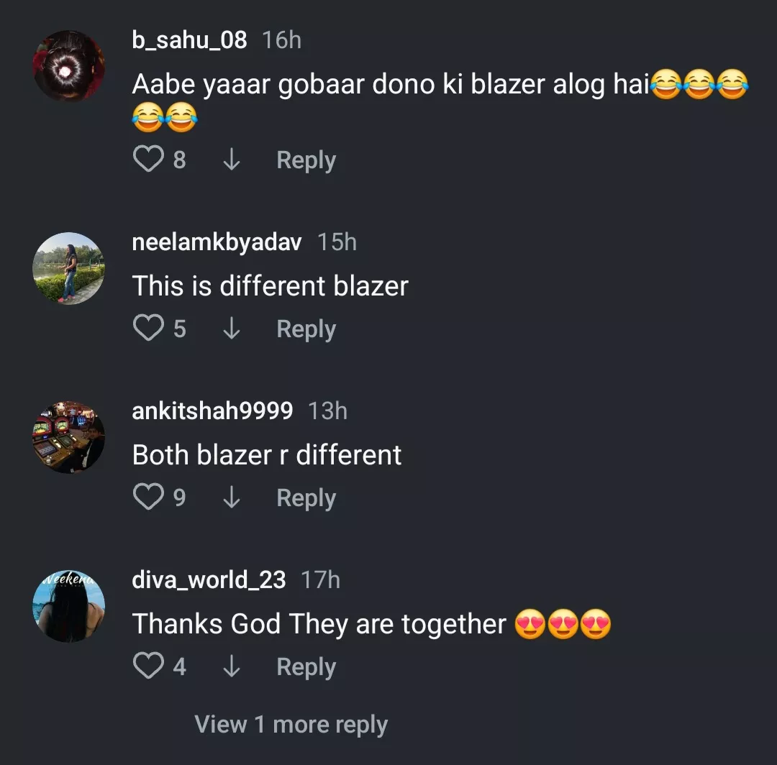
Task: Tap down arrow on ankitshah9999's comment
Action: [x=232, y=497]
